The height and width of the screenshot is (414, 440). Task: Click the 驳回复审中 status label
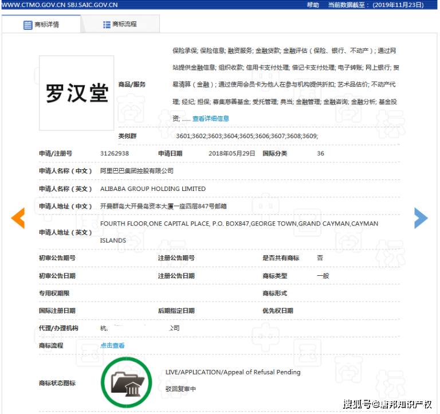(x=180, y=389)
